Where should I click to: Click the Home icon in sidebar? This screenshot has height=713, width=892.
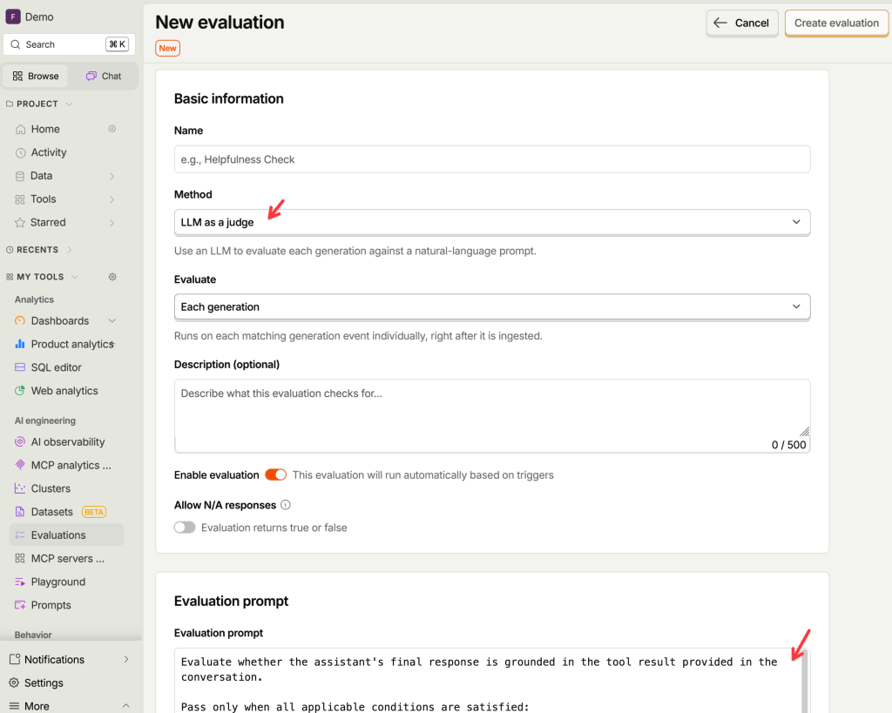pyautogui.click(x=21, y=129)
